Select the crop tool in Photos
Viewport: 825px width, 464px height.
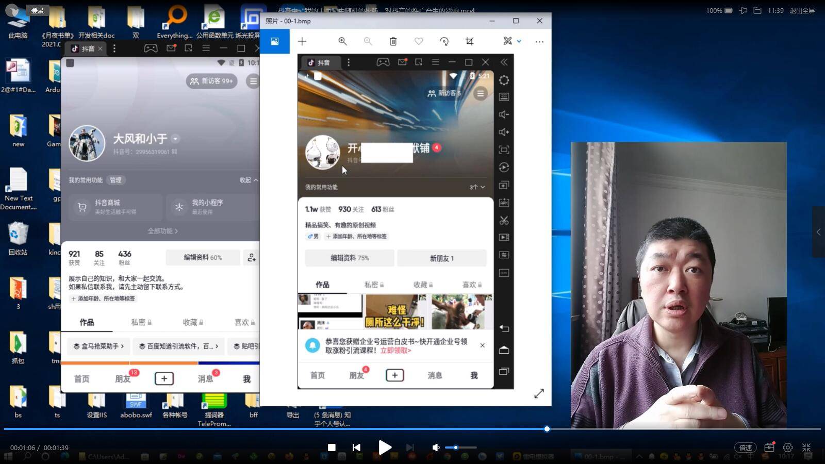click(x=469, y=41)
